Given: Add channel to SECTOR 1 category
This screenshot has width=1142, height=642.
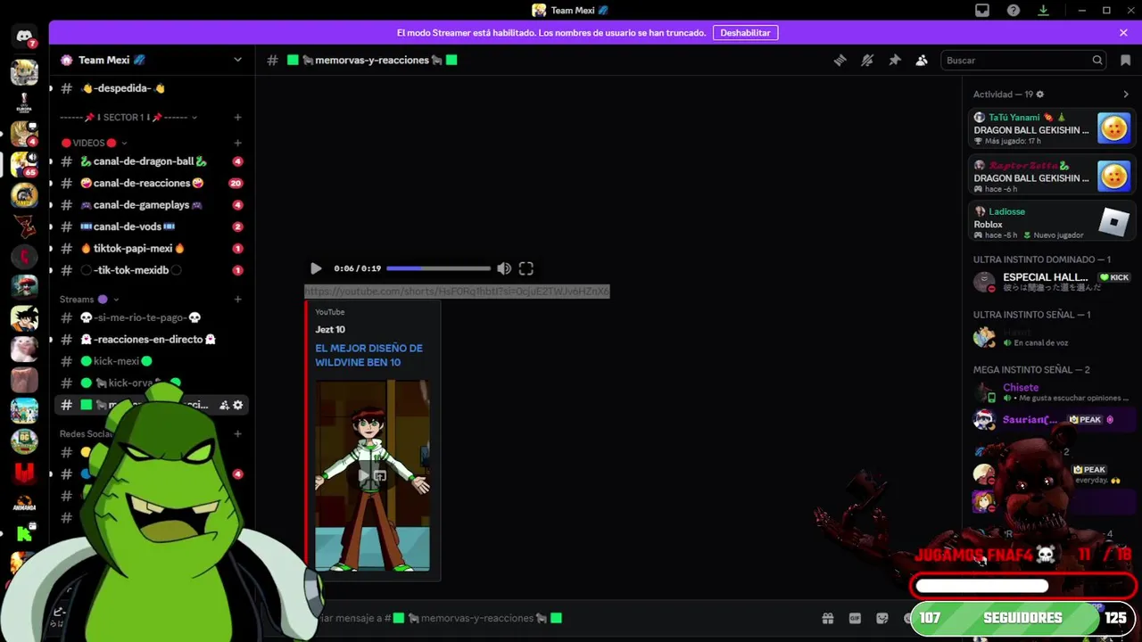Looking at the screenshot, I should [237, 118].
